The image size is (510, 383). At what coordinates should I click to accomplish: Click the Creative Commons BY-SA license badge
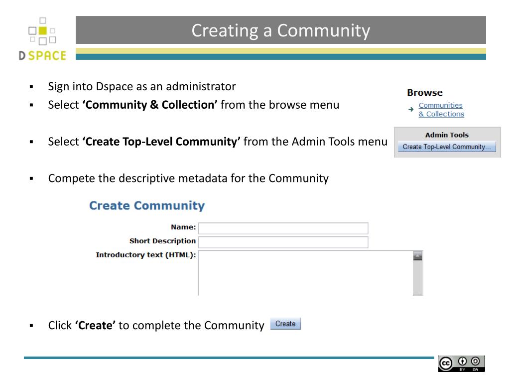click(462, 364)
